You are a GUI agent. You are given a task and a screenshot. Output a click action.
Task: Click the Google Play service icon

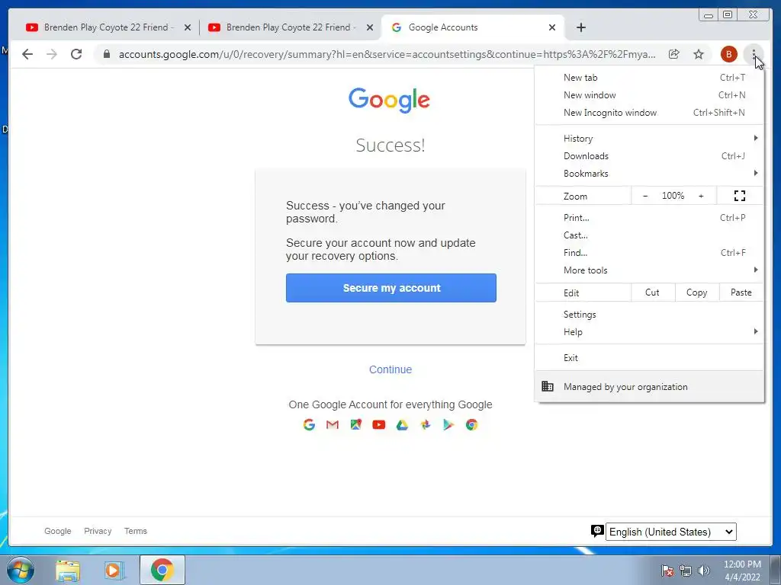(x=448, y=424)
